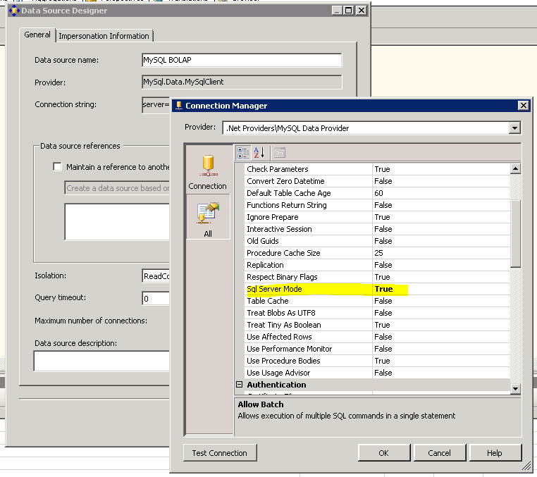Click the Data source name field
This screenshot has height=477, width=537.
pyautogui.click(x=242, y=60)
